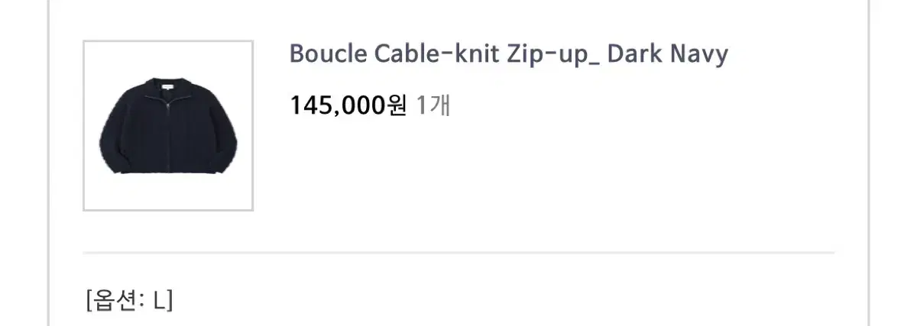Screen dimensions: 917x326
Task: Click the divider line above the option text
Action: (x=458, y=252)
